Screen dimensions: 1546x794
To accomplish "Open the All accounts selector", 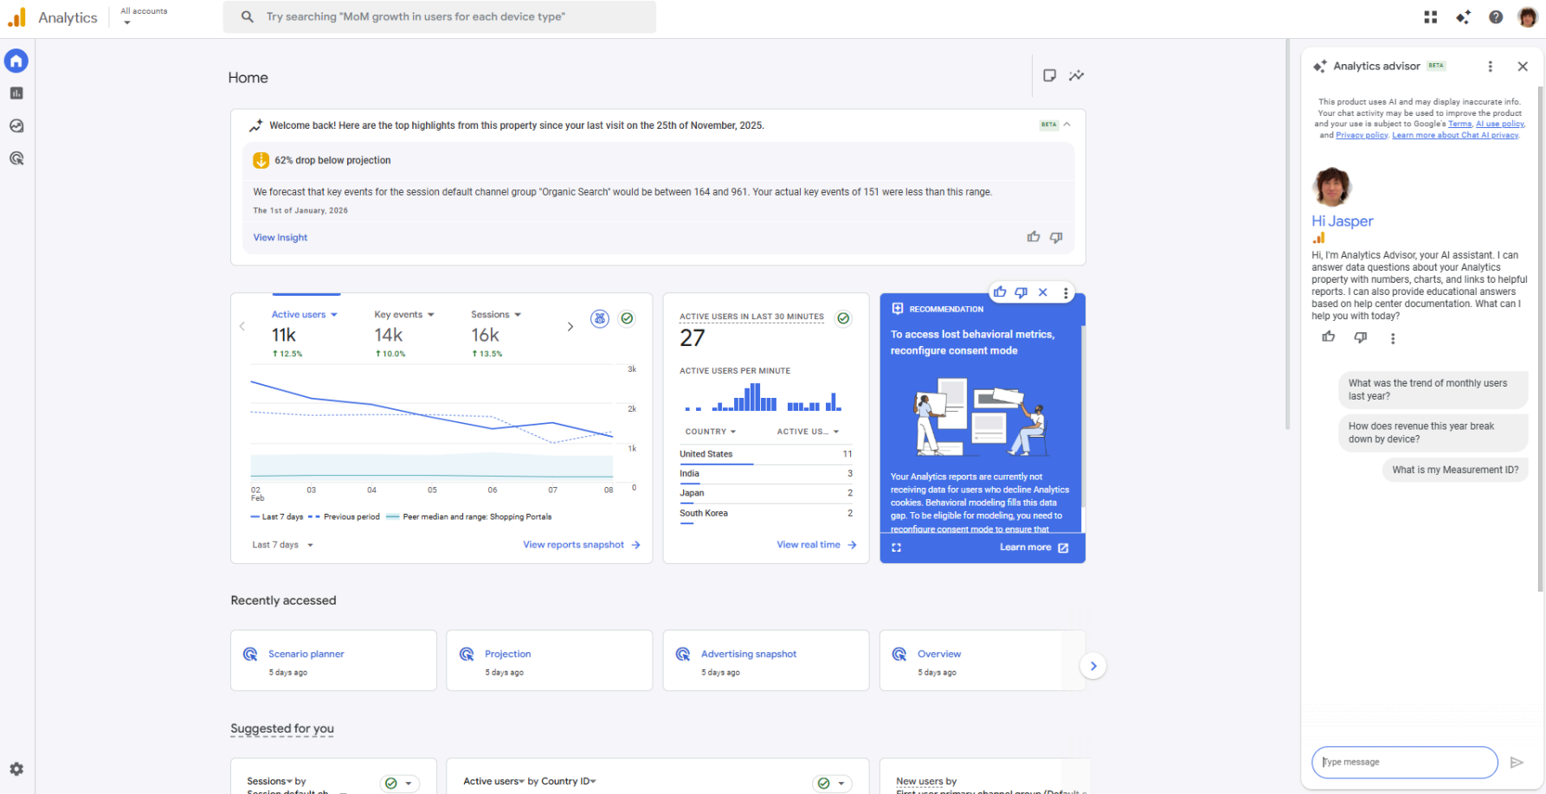I will point(144,16).
